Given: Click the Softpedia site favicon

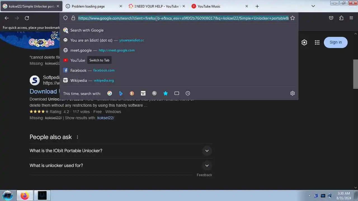Looking at the screenshot, I should click(35, 80).
